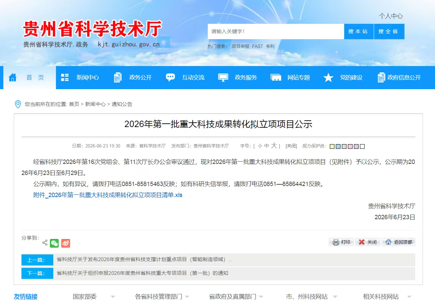
Task: Click hot search term 项目申报
Action: coord(240,46)
